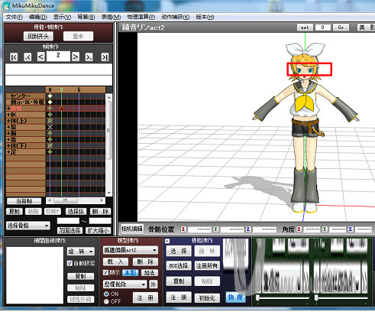This screenshot has height=312, width=375.
Task: Jump to the first frame with |< button
Action: click(x=14, y=57)
